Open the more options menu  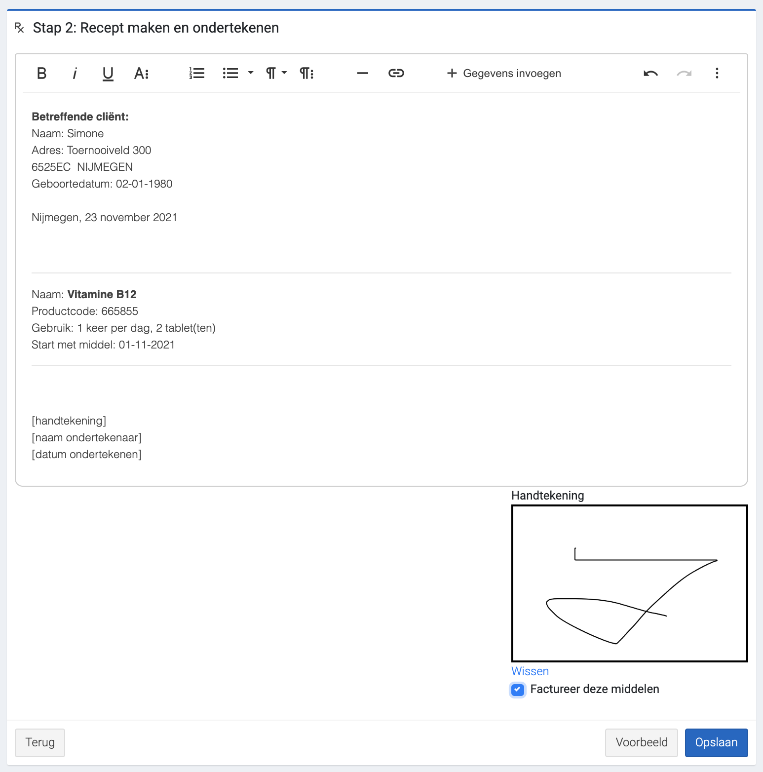click(x=717, y=74)
